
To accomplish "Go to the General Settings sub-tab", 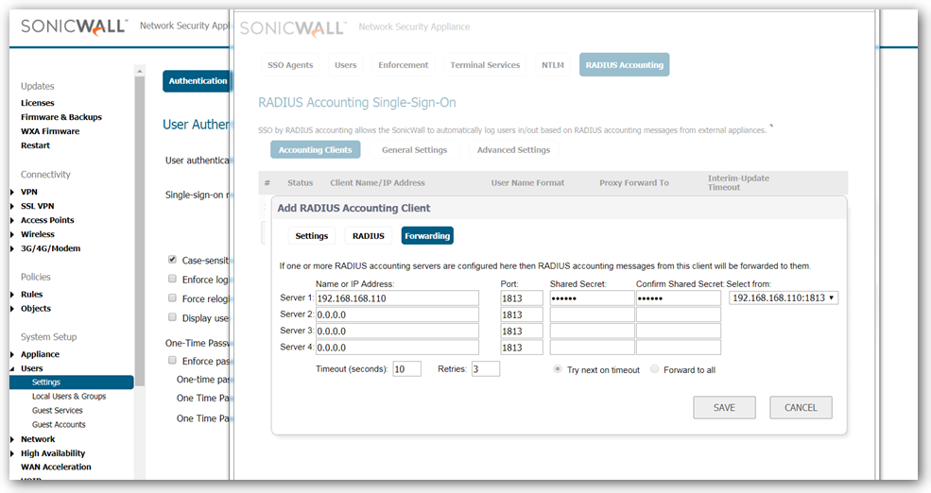I will point(414,150).
